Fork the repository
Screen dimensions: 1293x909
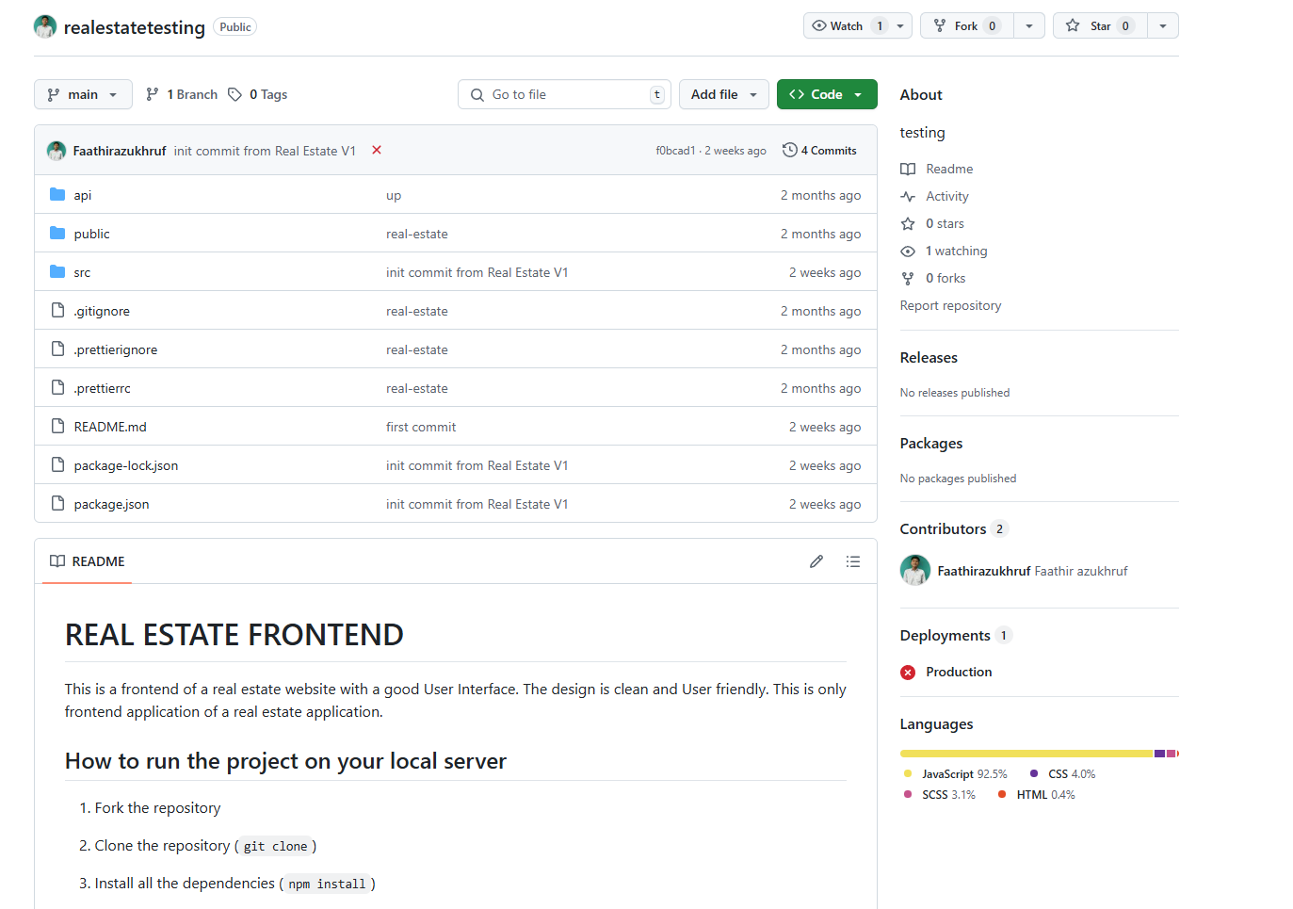[x=967, y=25]
